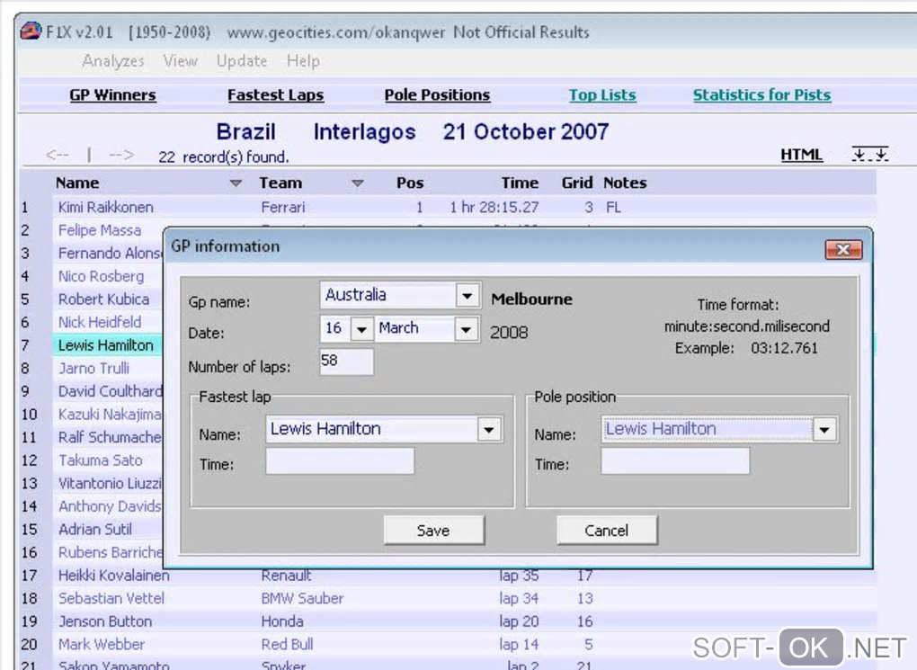Select Adrian Sutil row
Image resolution: width=917 pixels, height=670 pixels.
tap(94, 529)
